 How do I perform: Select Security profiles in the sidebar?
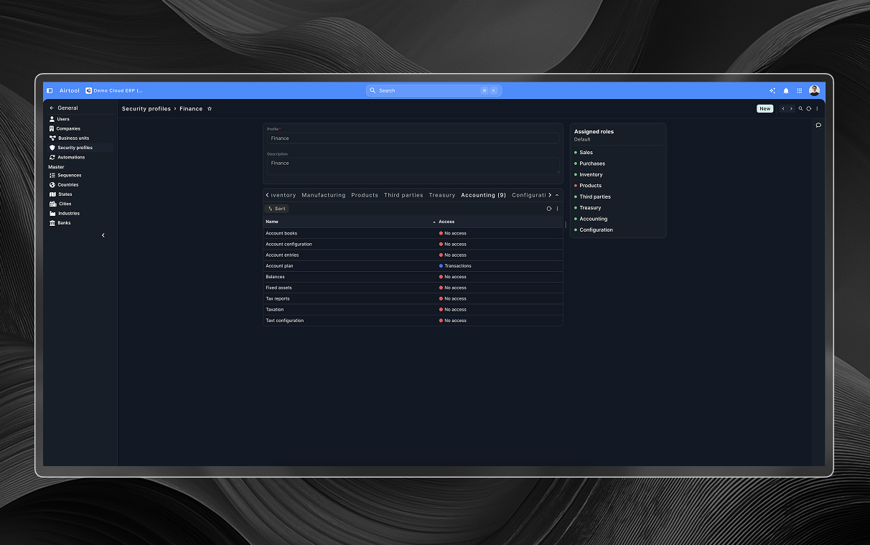[x=80, y=148]
